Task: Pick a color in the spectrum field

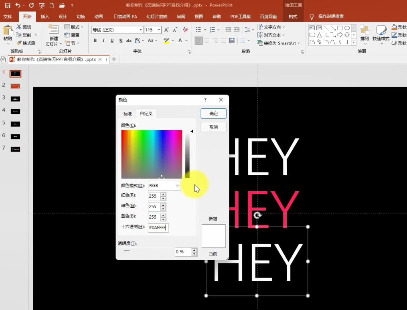Action: point(152,154)
